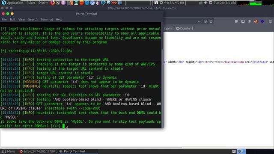Click the teal figure launcher icon
This screenshot has height=154, width=274.
pos(76,3)
